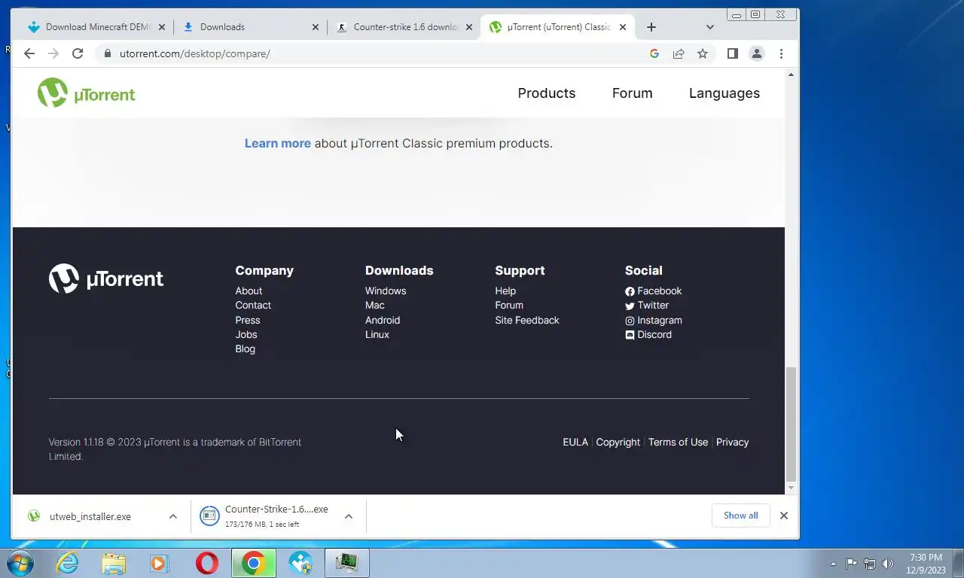
Task: Close the Download Minecraft DEMO tab
Action: [161, 27]
